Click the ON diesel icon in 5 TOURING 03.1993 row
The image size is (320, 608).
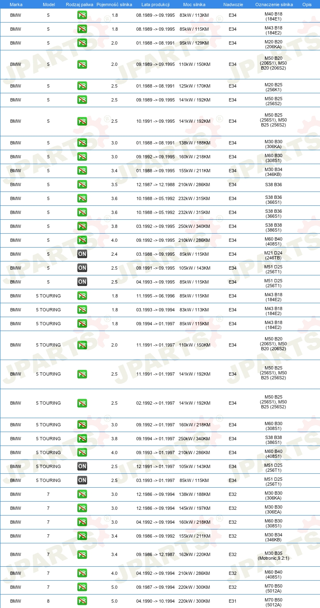(82, 480)
